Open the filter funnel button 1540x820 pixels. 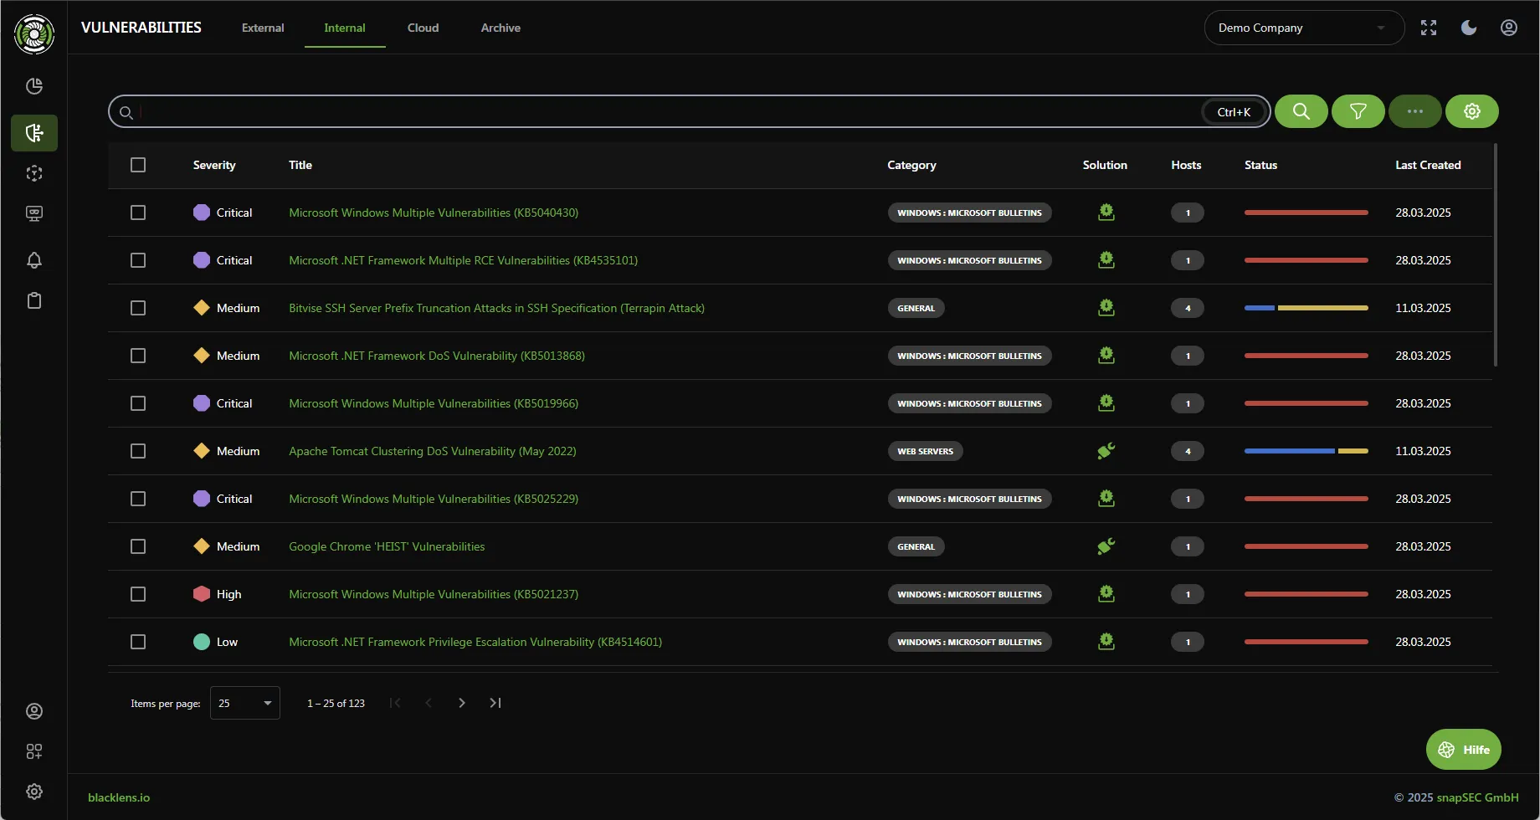[x=1358, y=111]
